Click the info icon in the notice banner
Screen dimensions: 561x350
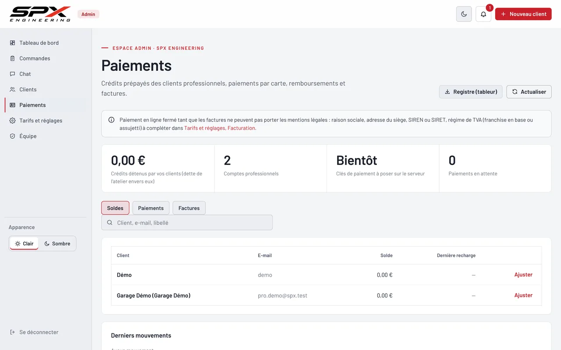pos(111,120)
